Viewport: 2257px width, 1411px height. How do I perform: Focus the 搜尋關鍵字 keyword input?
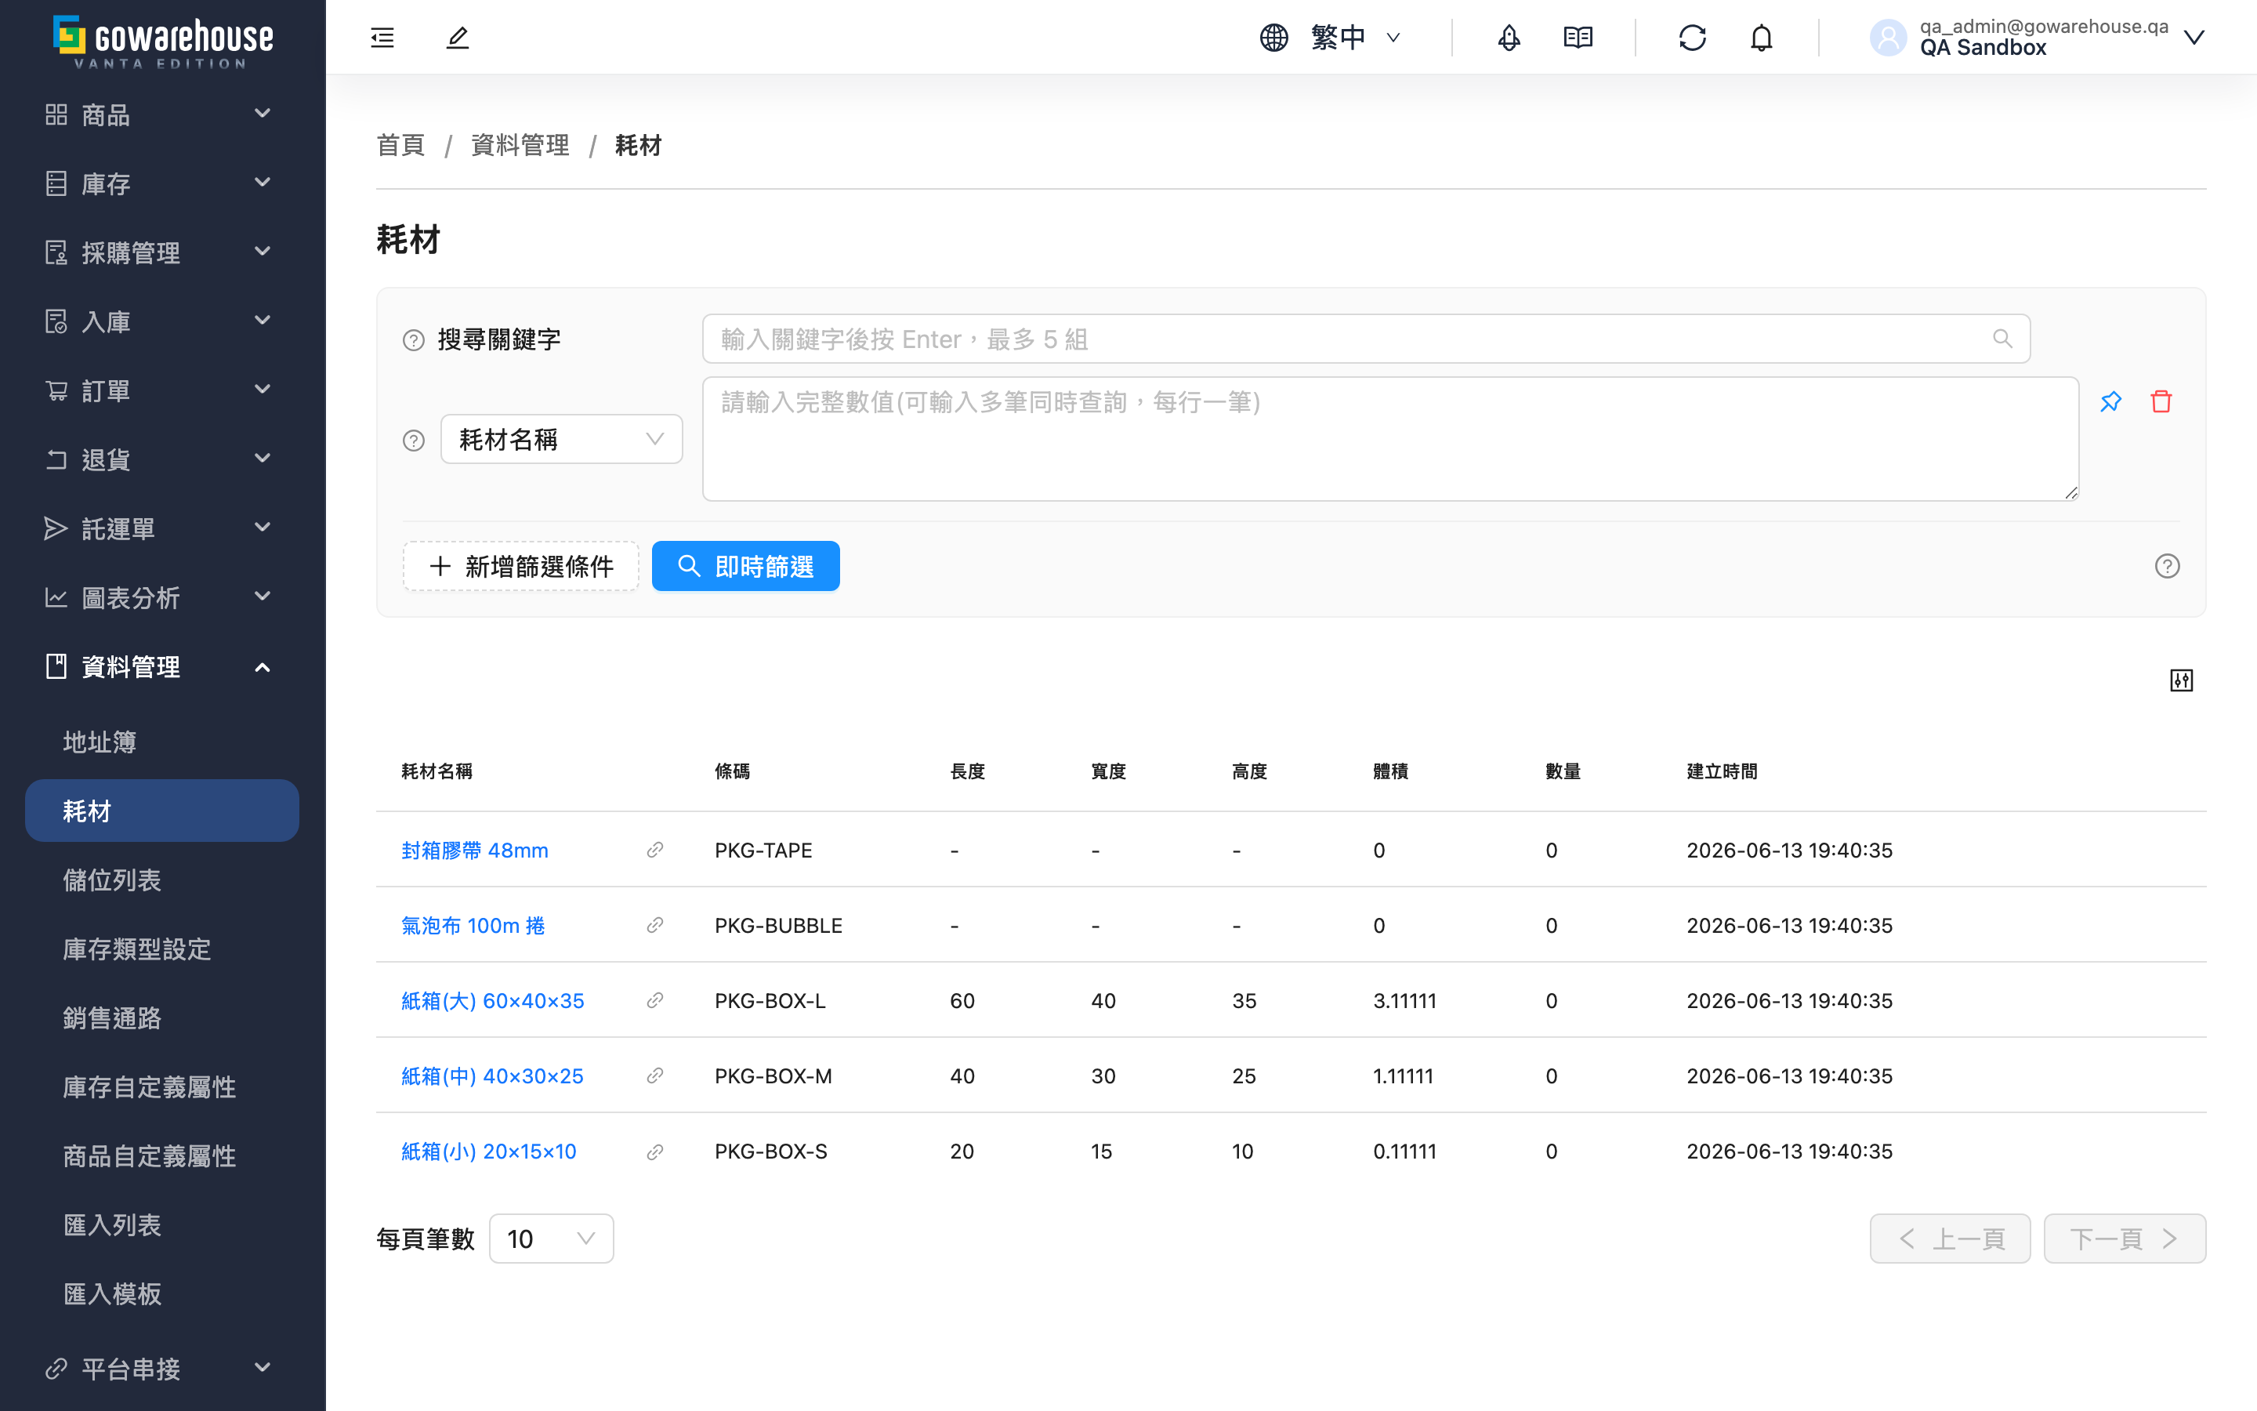(1366, 339)
